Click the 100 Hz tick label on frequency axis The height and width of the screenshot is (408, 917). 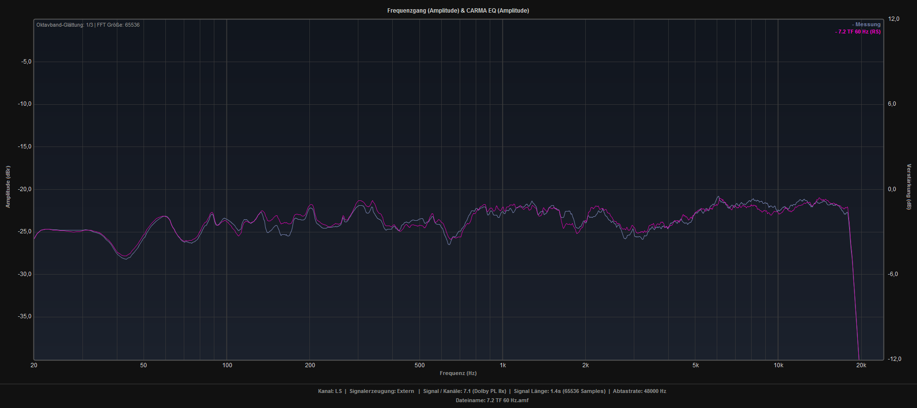tap(227, 365)
